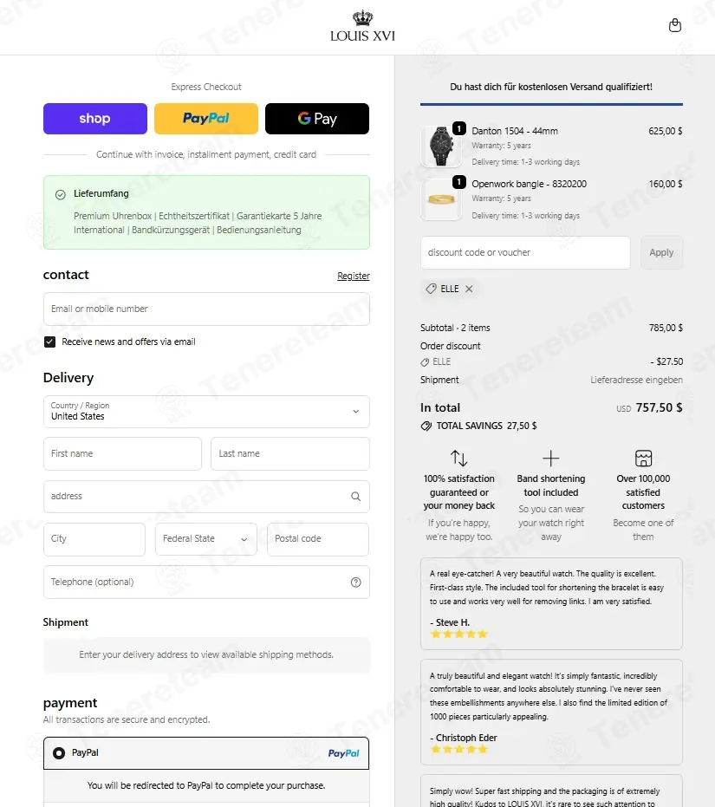This screenshot has width=715, height=807.
Task: Click the address search magnifier icon
Action: 355,496
